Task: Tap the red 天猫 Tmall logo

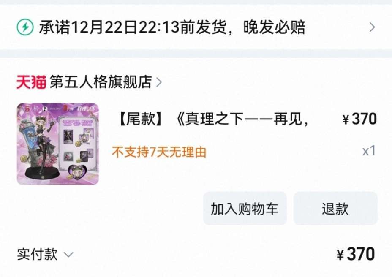Action: [x=31, y=82]
